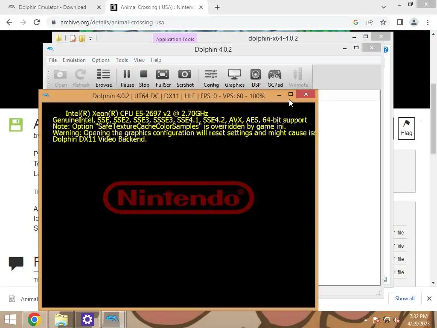Open the GCPad controller settings

tap(275, 78)
